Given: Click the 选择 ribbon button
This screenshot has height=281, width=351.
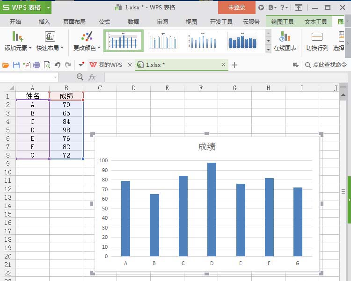Looking at the screenshot, I should 339,41.
